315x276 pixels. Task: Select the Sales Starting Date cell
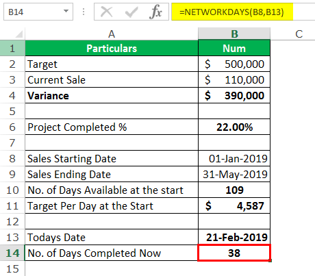[112, 158]
